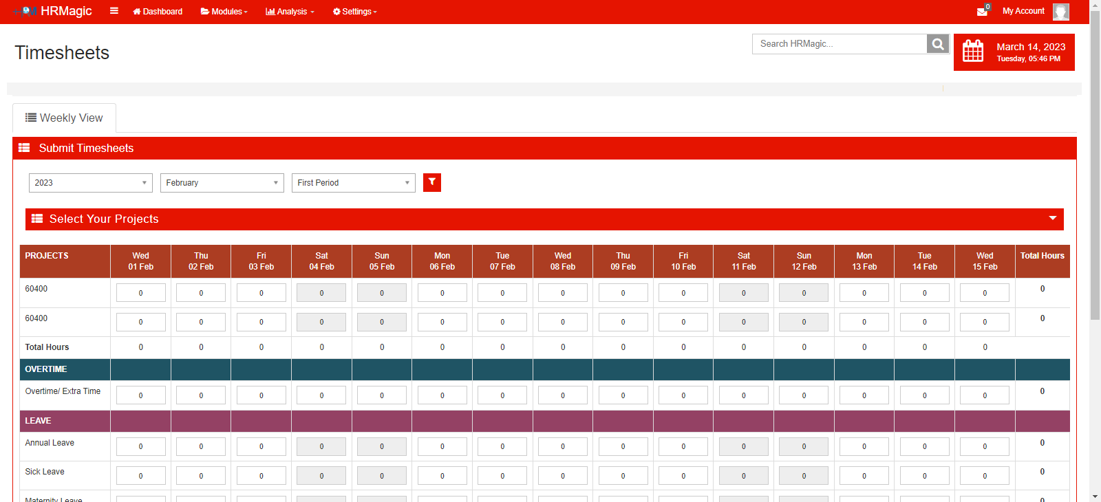Image resolution: width=1101 pixels, height=502 pixels.
Task: Open the February month dropdown
Action: pyautogui.click(x=222, y=183)
